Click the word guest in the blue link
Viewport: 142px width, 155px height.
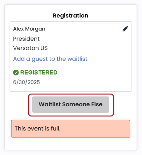(x=40, y=59)
